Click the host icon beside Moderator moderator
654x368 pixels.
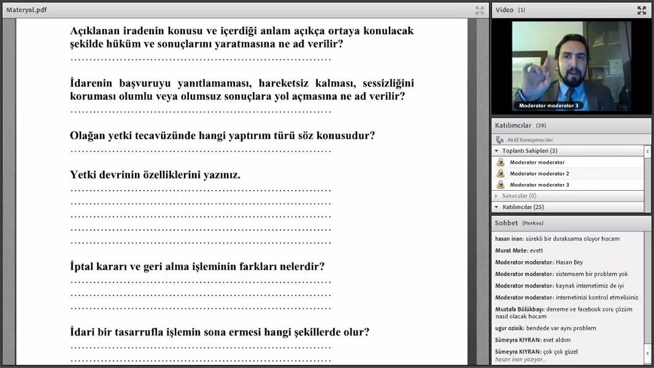[501, 162]
